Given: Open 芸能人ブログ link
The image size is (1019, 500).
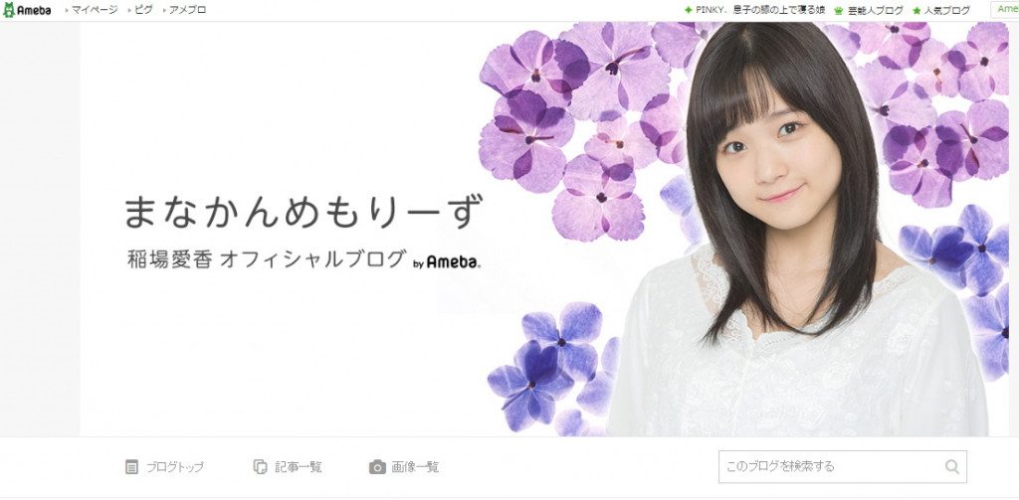Looking at the screenshot, I should click(x=876, y=10).
